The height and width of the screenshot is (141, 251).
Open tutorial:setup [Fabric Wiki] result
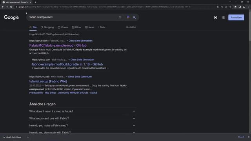coord(48,81)
